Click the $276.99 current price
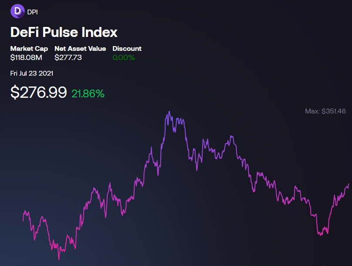The width and height of the screenshot is (352, 266). pos(39,92)
